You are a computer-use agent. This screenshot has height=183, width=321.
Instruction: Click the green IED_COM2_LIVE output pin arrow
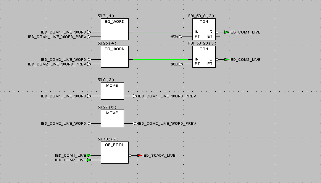point(227,60)
